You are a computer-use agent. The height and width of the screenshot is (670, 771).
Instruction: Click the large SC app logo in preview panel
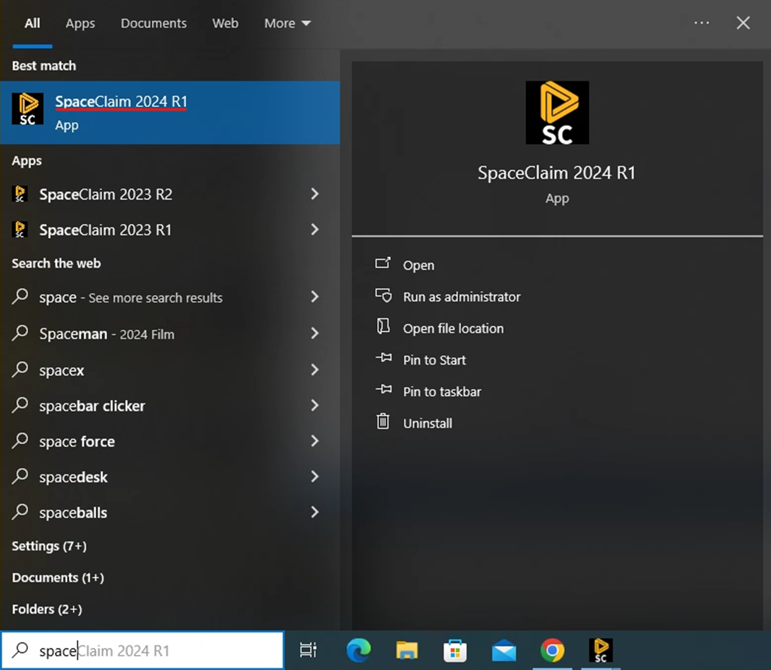(x=557, y=112)
